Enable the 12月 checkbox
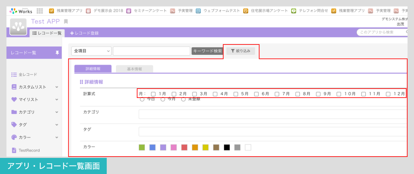This screenshot has height=174, width=414. pos(388,94)
